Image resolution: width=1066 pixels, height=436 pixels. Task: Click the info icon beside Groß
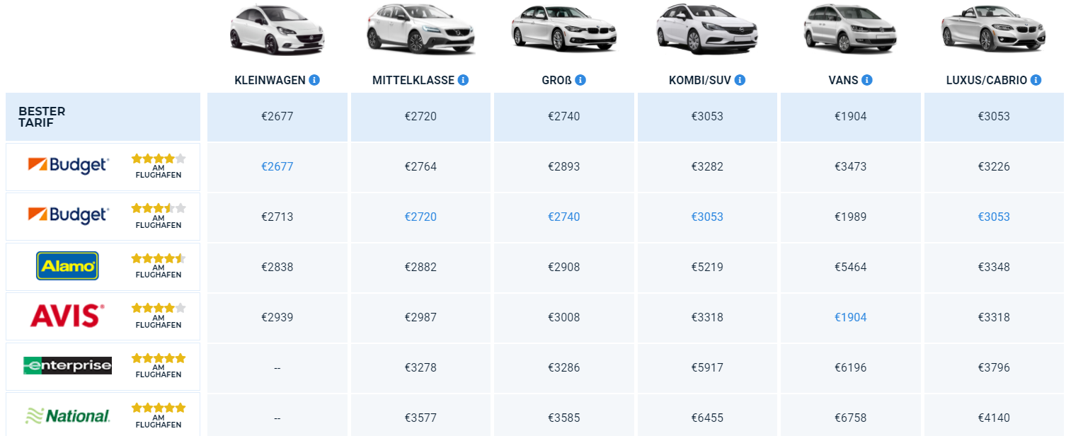580,81
